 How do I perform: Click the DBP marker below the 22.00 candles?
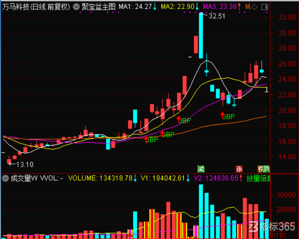(228, 117)
